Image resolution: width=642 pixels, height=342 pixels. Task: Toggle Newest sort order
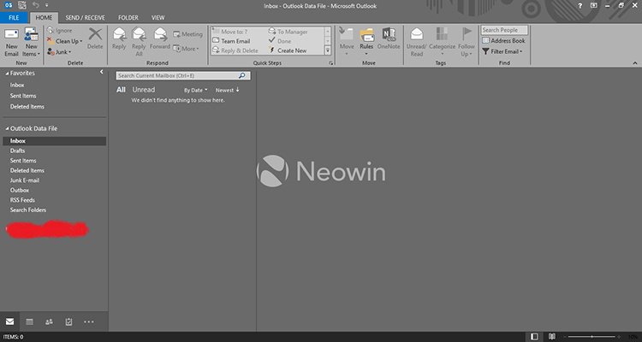227,90
